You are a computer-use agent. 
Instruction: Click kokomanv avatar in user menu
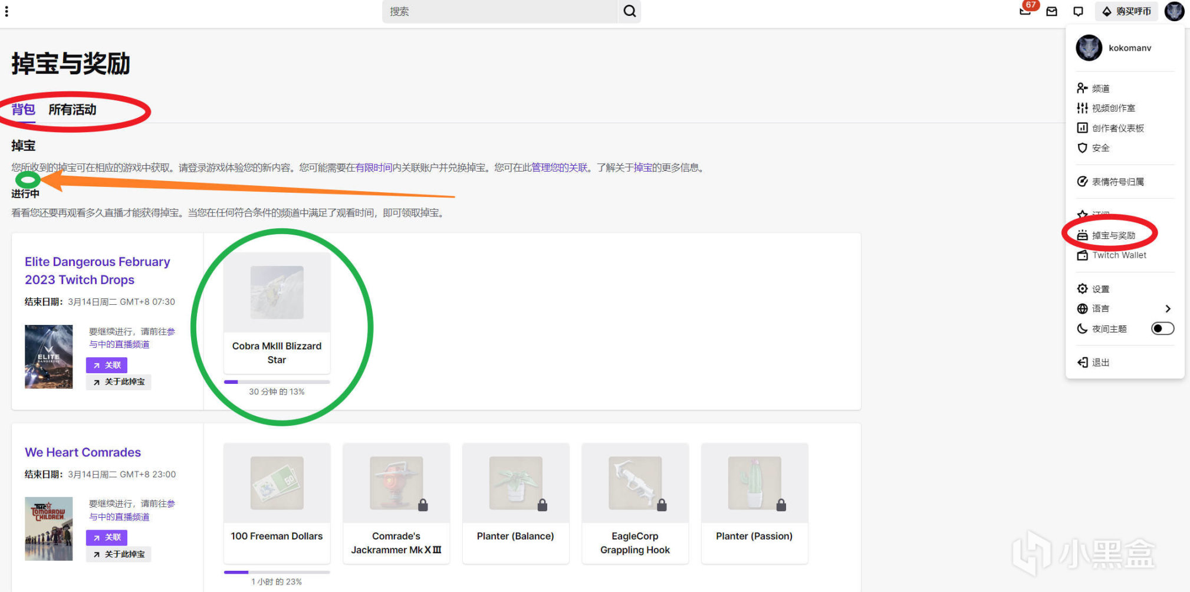pyautogui.click(x=1089, y=48)
